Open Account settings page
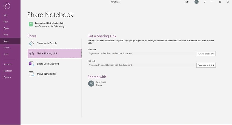This screenshot has height=125, width=232. click(10, 64)
